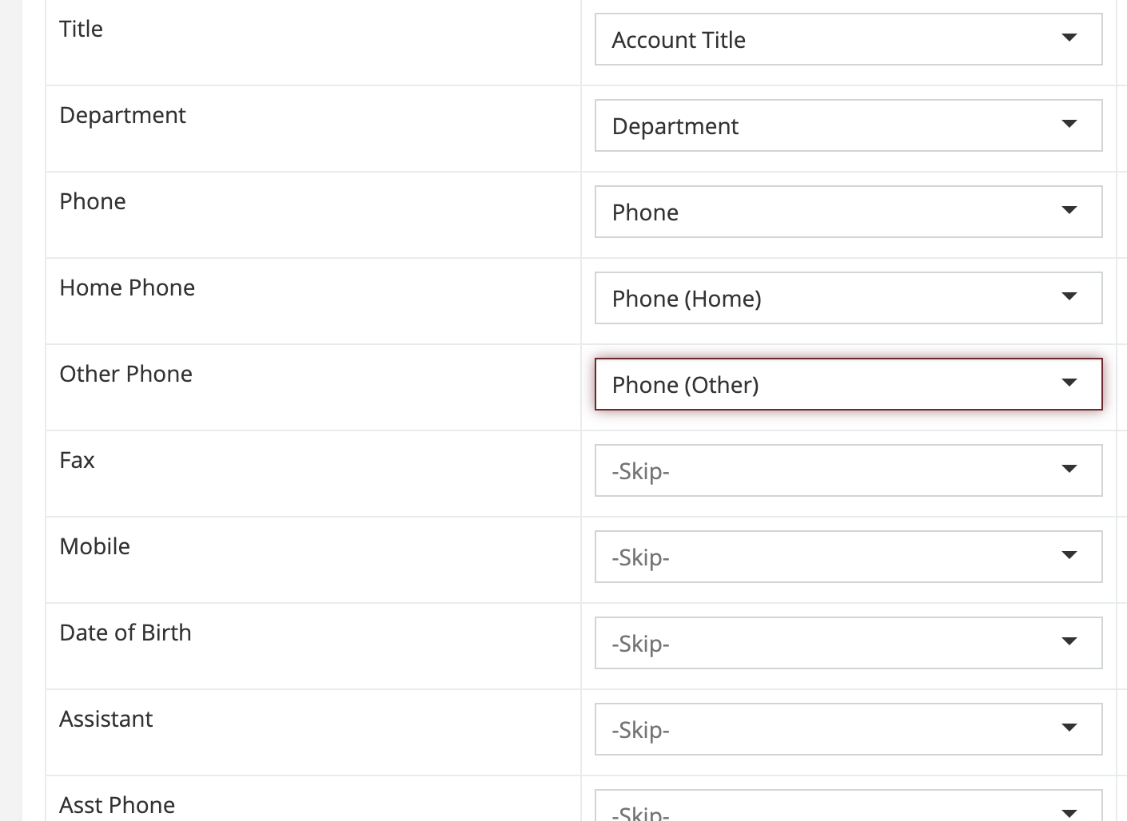Open the Account Title dropdown

pos(848,39)
